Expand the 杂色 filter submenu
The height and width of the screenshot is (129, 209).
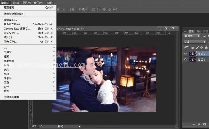click(x=28, y=87)
